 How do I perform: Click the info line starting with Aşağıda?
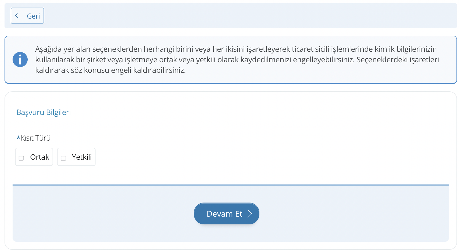tap(236, 49)
